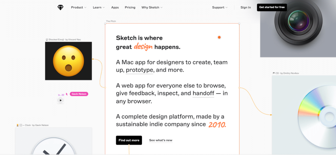Select the Shocked Emoji artwork thumbnail
336x155 pixels.
tap(68, 61)
